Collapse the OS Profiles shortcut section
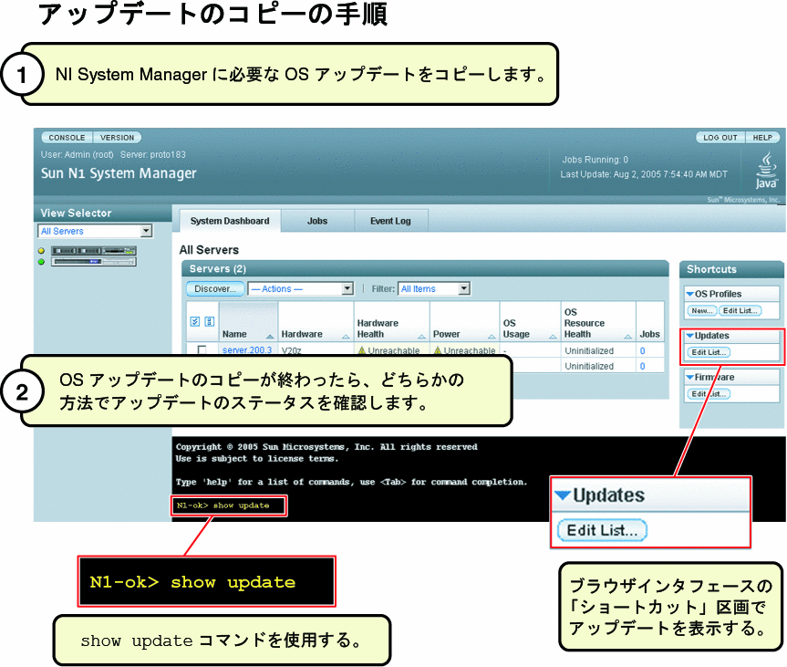 [690, 294]
